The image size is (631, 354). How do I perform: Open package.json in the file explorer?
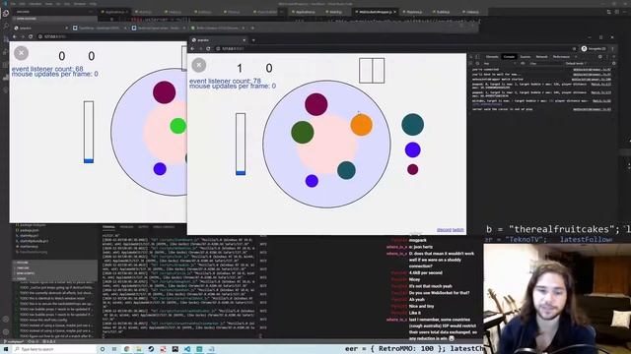pyautogui.click(x=30, y=230)
